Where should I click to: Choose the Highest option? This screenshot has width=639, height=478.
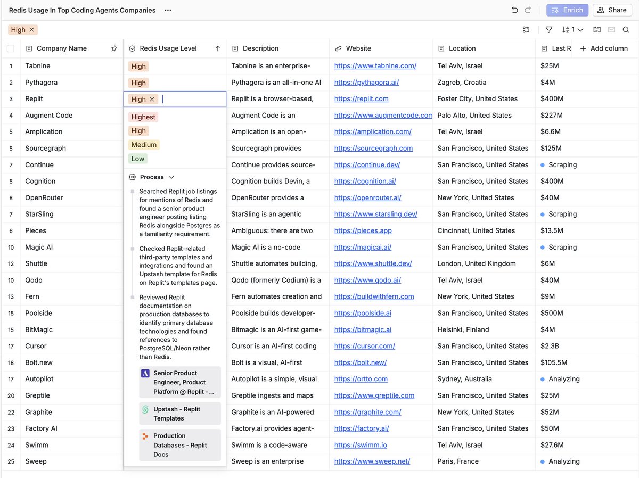(x=143, y=117)
